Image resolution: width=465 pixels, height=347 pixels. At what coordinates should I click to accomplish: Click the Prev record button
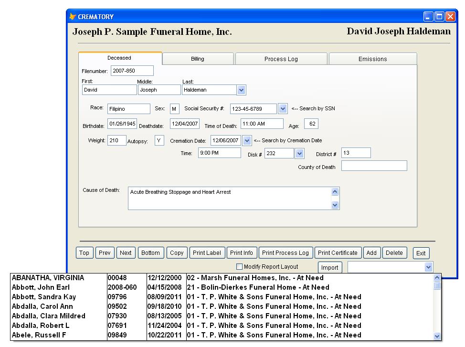pos(105,252)
